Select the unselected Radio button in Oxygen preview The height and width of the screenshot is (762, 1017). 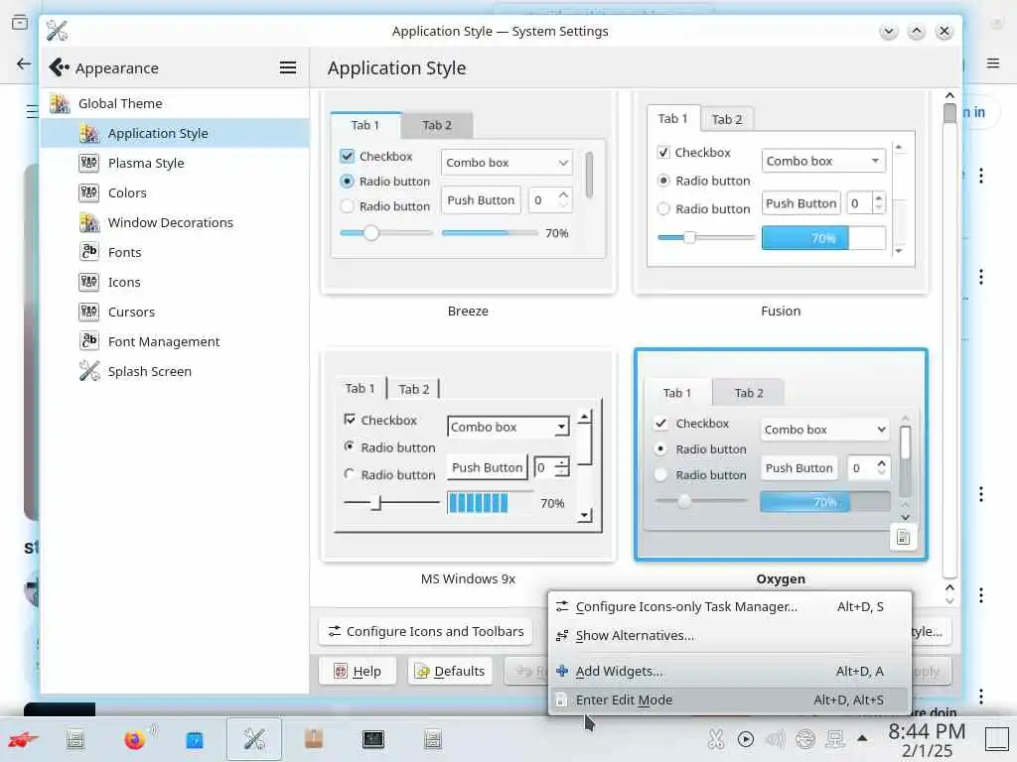coord(660,475)
